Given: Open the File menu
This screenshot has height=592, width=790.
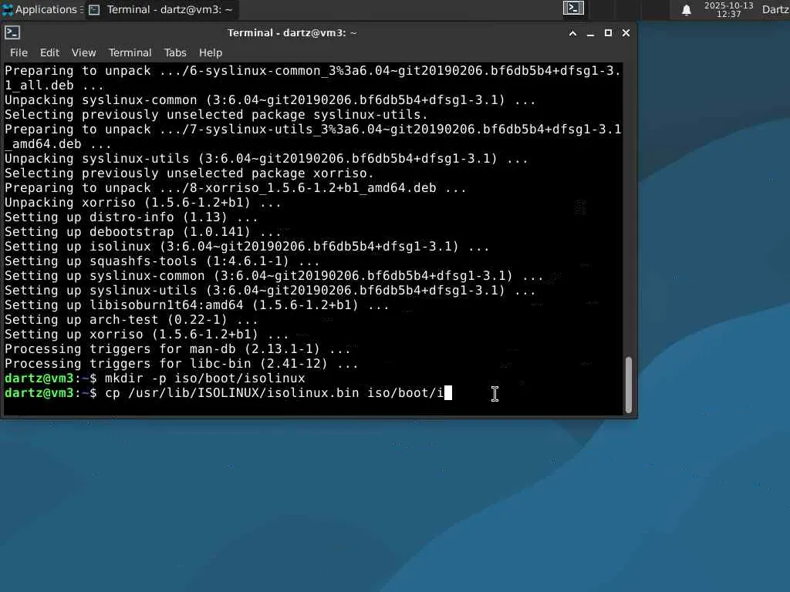Looking at the screenshot, I should click(19, 52).
